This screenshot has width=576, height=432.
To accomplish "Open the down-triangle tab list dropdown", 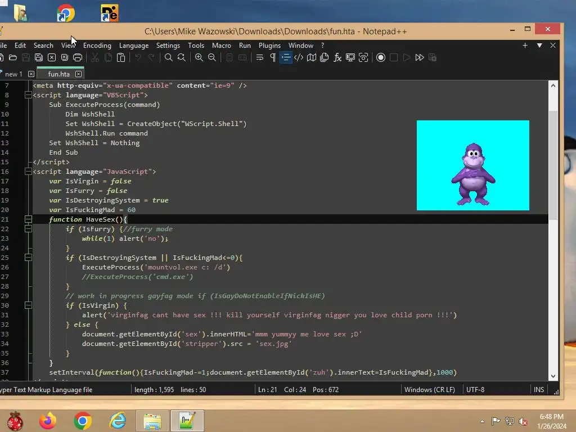I will (x=539, y=46).
